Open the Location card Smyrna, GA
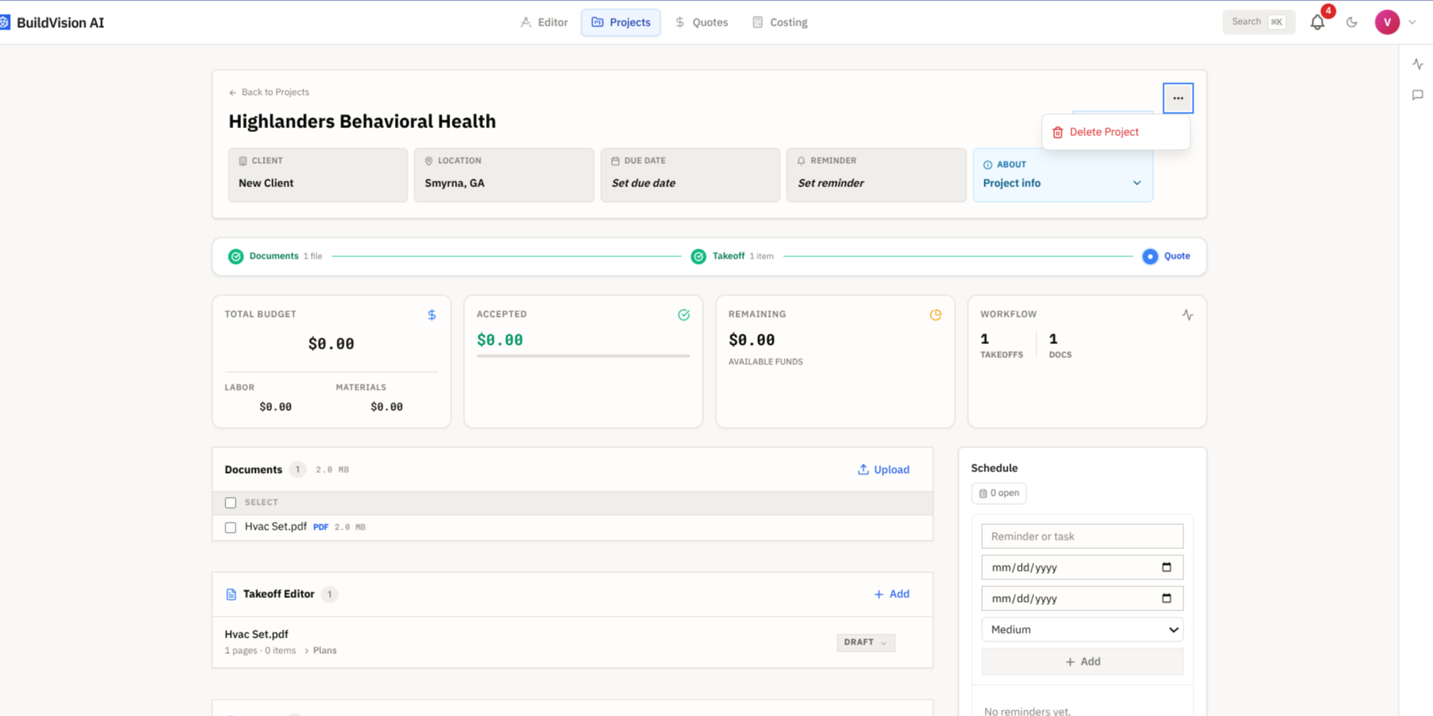The image size is (1433, 716). pos(504,176)
